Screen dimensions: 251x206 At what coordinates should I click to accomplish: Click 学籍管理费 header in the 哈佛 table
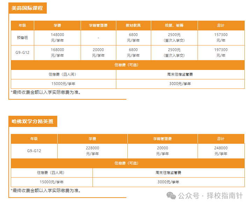point(162,139)
